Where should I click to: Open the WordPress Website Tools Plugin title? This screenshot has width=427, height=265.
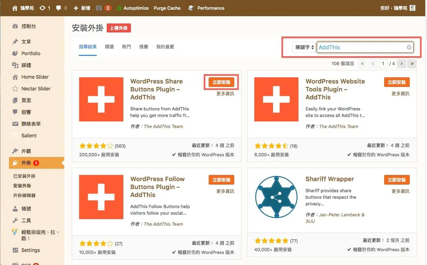pyautogui.click(x=335, y=89)
